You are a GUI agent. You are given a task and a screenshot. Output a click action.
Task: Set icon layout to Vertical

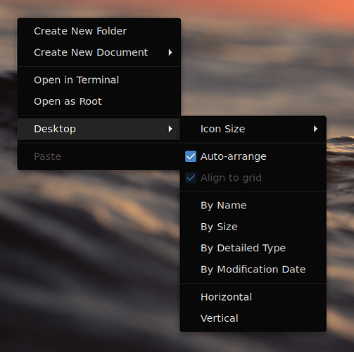click(x=253, y=318)
